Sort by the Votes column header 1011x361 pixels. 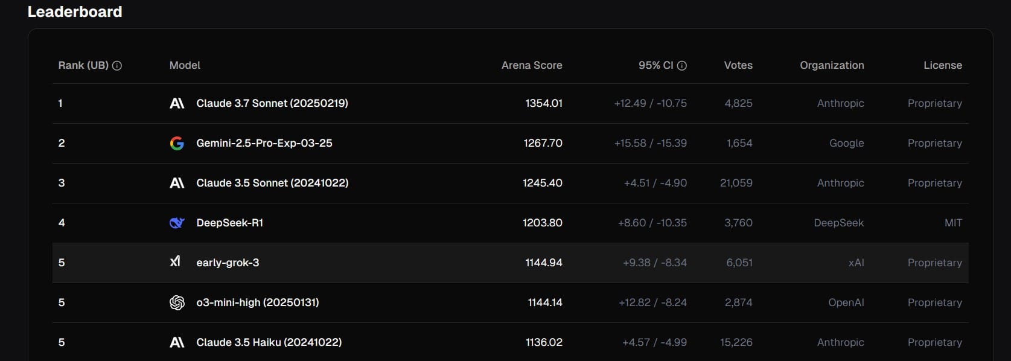click(x=738, y=65)
